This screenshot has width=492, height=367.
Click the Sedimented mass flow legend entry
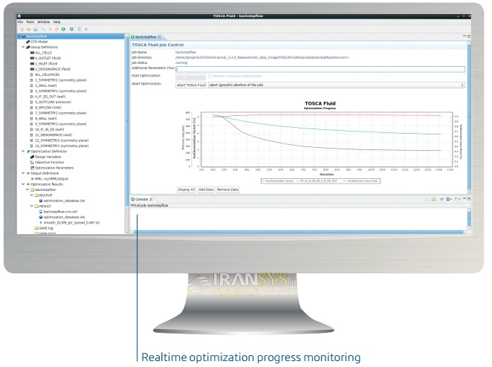[x=360, y=181]
